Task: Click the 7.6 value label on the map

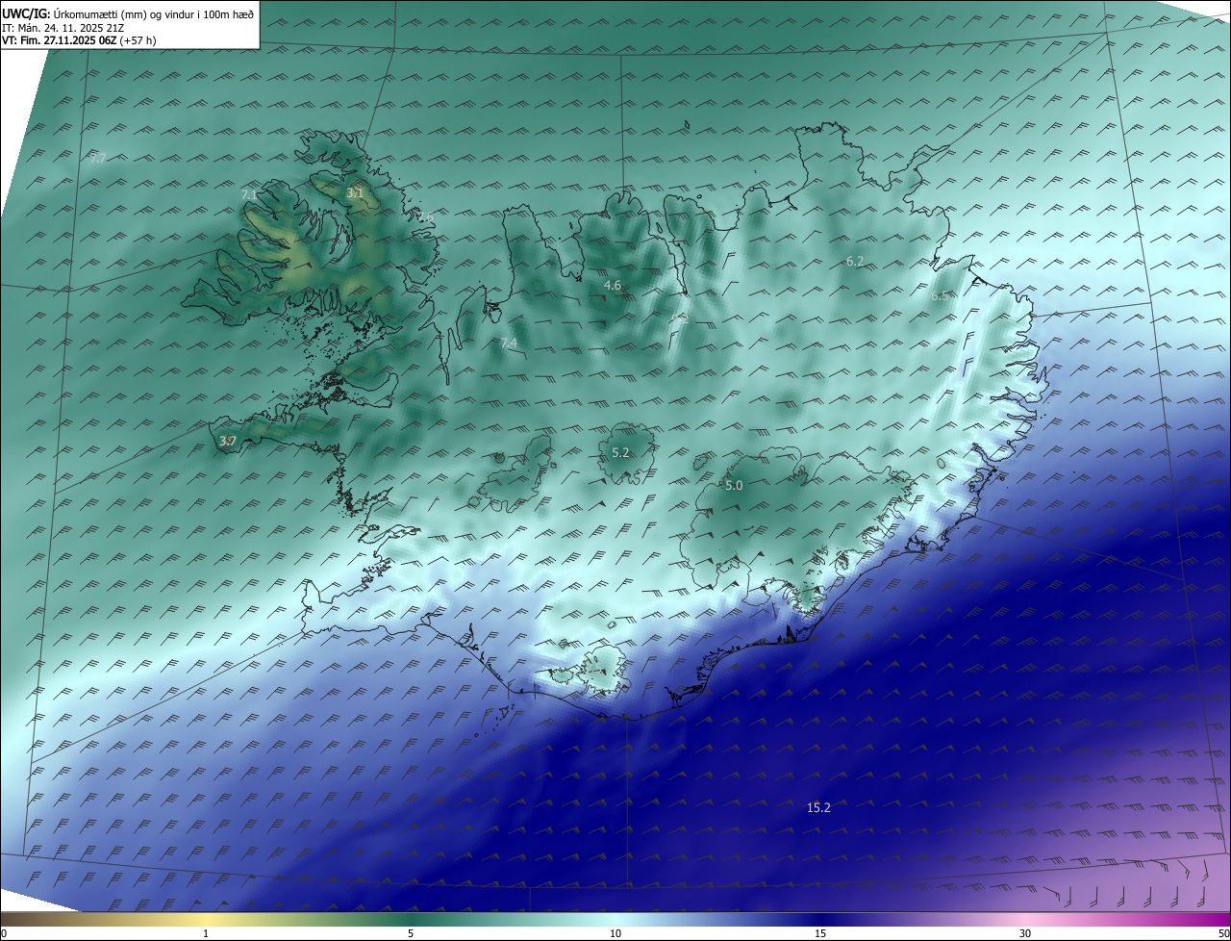Action: tap(425, 217)
